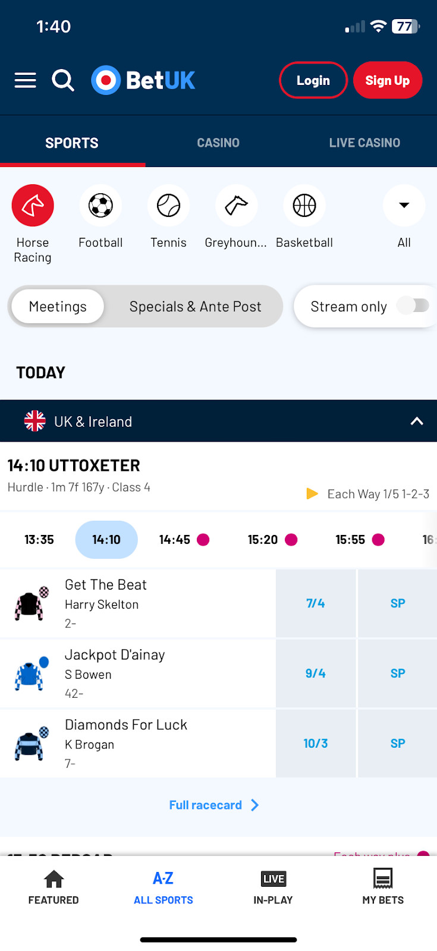This screenshot has width=437, height=951.
Task: Switch to Meetings view
Action: [x=58, y=307]
